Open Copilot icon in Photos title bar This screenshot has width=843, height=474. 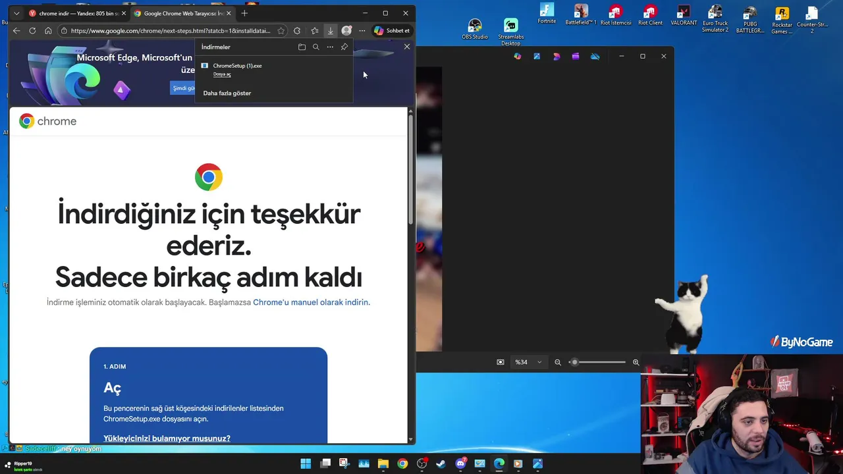tap(518, 56)
